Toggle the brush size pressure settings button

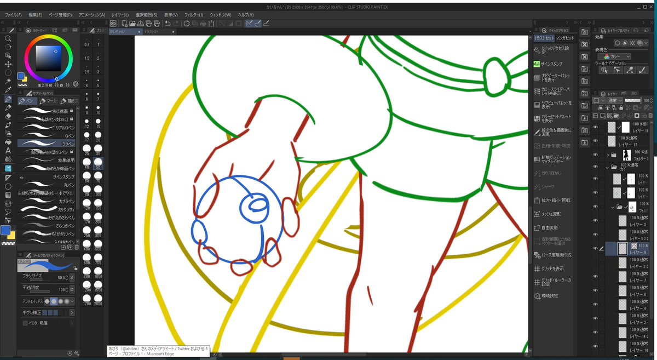coord(72,278)
